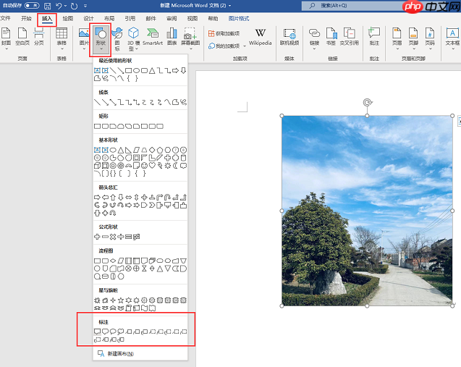
Task: Click the redo icon in title bar
Action: pos(74,6)
